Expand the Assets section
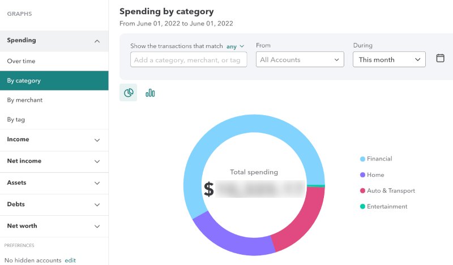The height and width of the screenshot is (265, 453). 97,183
